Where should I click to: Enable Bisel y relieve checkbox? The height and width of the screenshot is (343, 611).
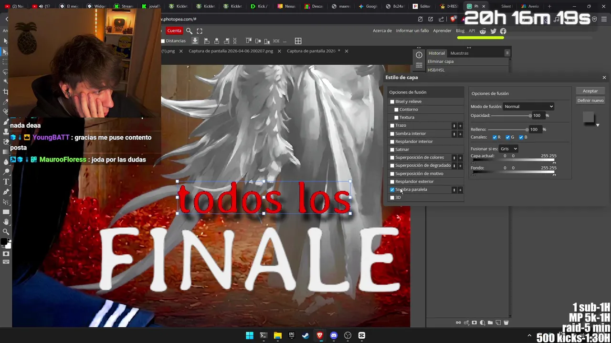click(x=392, y=101)
